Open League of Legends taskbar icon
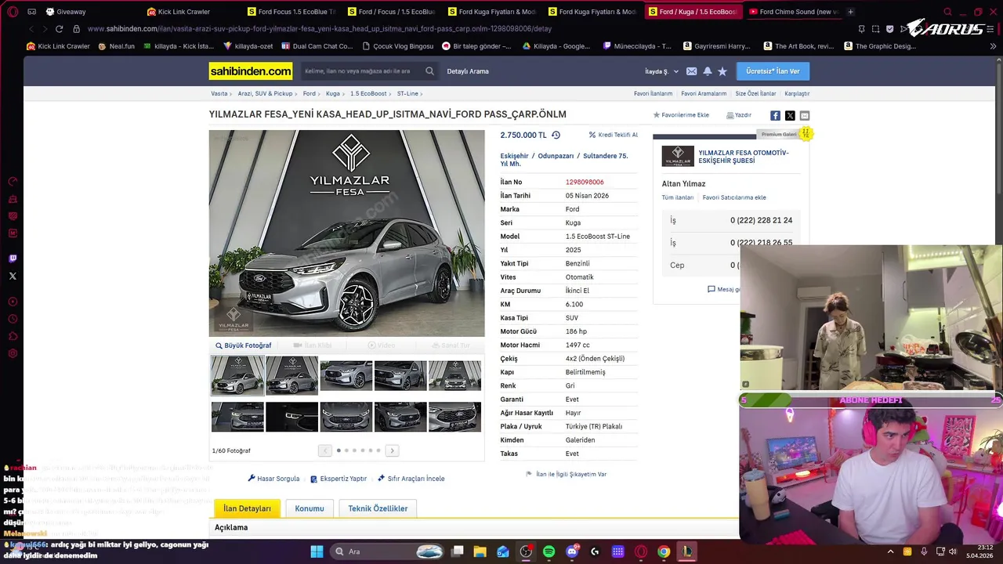This screenshot has width=1003, height=564. click(686, 551)
